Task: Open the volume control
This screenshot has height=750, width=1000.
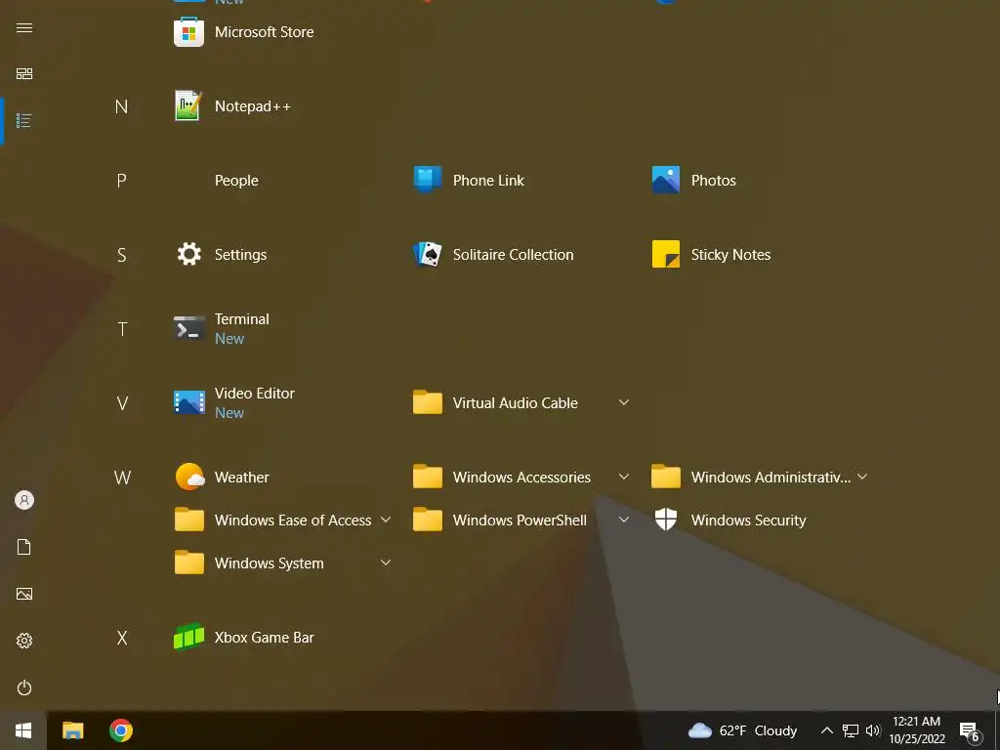Action: (x=872, y=730)
